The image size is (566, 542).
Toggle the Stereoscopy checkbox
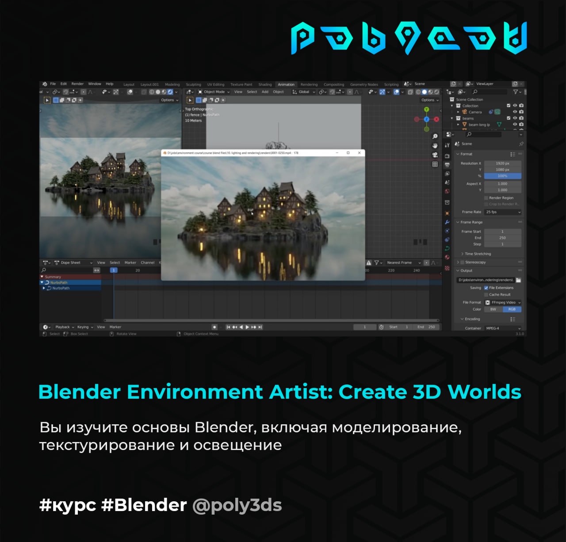(x=462, y=262)
